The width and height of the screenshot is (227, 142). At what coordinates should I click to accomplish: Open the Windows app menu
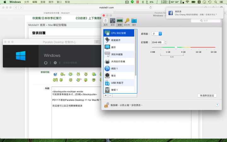coord(15,2)
